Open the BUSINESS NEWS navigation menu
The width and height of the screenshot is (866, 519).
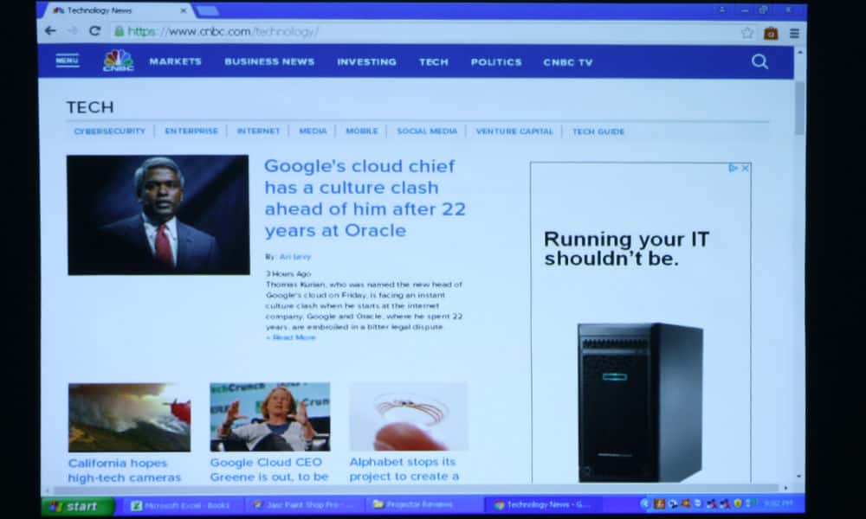(269, 61)
